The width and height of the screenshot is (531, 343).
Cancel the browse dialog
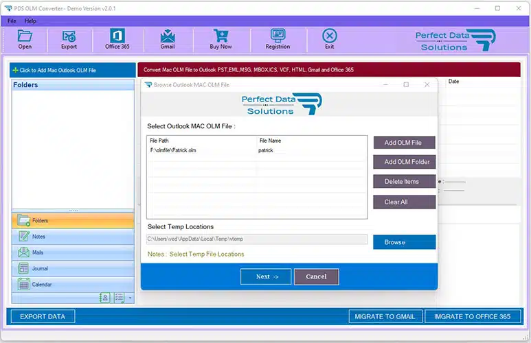pos(316,276)
